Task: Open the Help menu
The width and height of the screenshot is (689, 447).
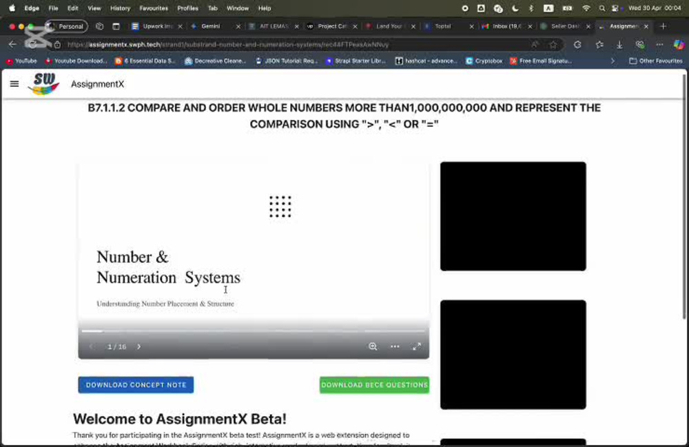Action: tap(265, 8)
